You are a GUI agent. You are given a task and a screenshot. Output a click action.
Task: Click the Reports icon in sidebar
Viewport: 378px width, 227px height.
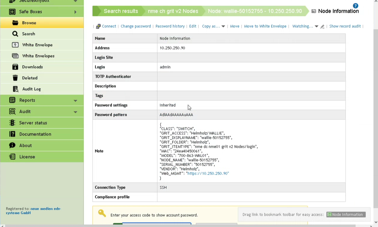click(x=12, y=100)
